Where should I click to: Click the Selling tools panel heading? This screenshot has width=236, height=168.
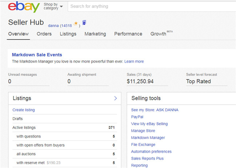146,98
